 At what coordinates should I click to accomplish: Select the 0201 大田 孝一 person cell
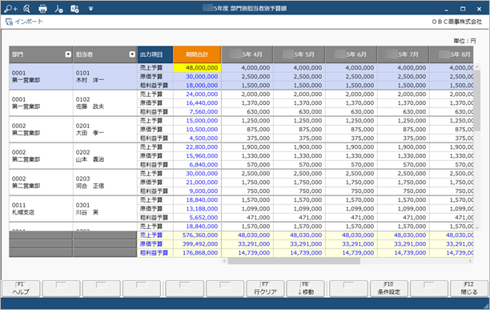click(105, 130)
